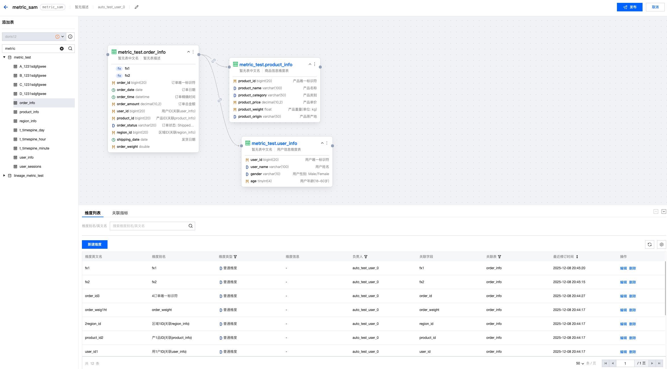667x369 pixels.
Task: Open table column settings gear icon
Action: pos(662,244)
